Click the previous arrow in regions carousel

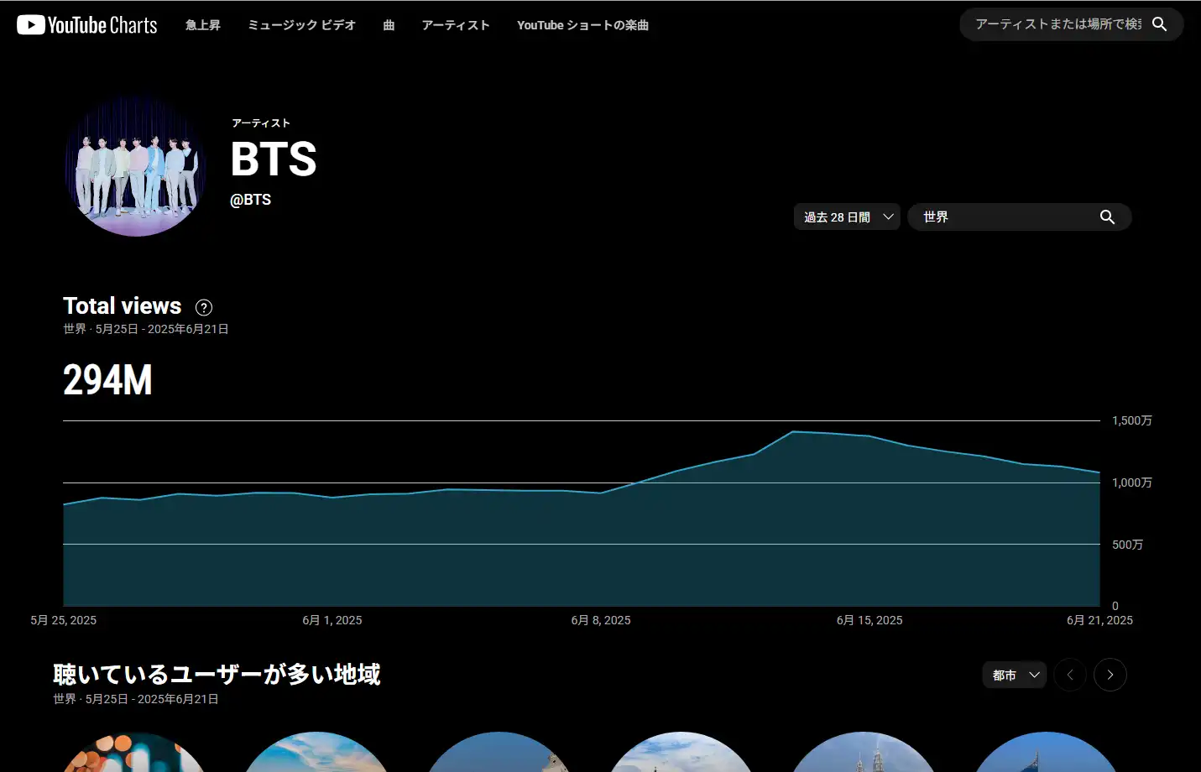pos(1070,675)
